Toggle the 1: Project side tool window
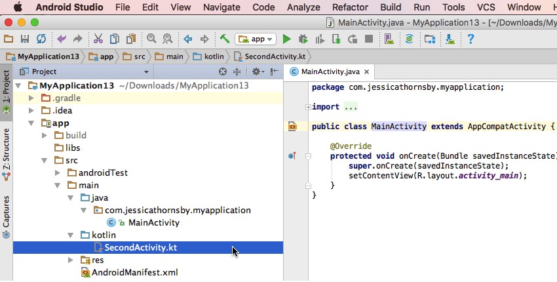Image resolution: width=557 pixels, height=282 pixels. coord(6,91)
